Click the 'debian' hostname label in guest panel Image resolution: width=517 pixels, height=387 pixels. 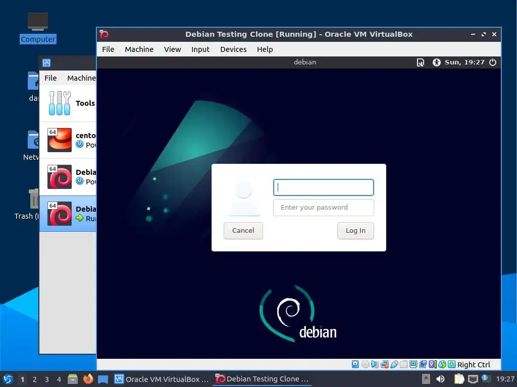coord(305,62)
